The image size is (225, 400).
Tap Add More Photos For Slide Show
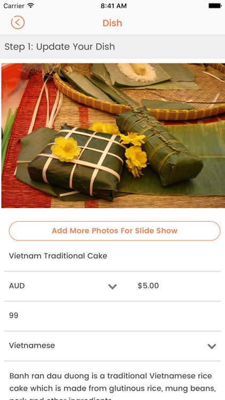[x=115, y=231]
